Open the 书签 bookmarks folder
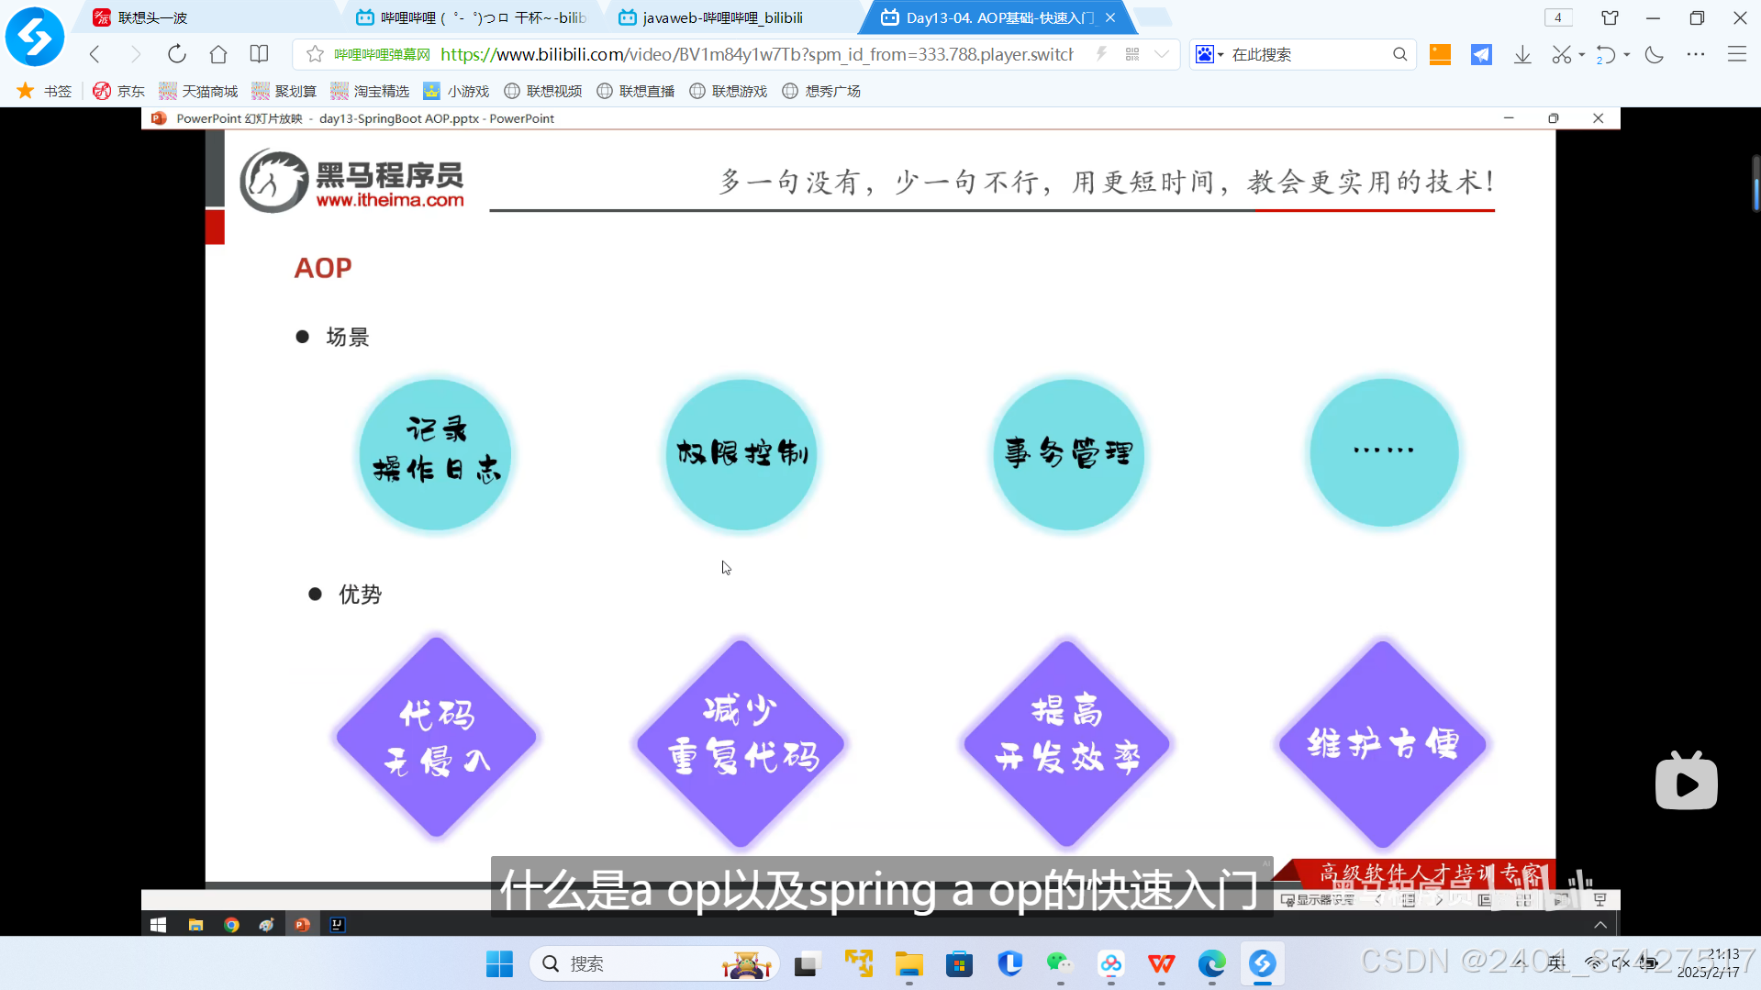Image resolution: width=1761 pixels, height=990 pixels. 44,91
